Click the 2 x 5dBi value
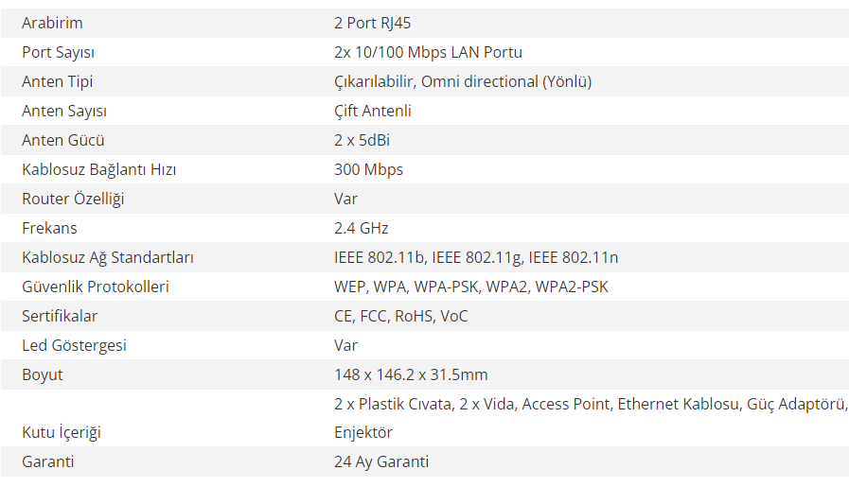 [x=362, y=140]
